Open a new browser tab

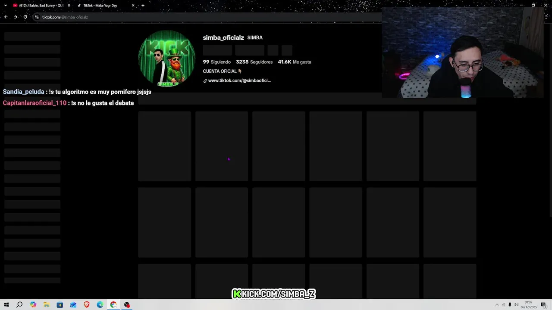click(x=143, y=6)
